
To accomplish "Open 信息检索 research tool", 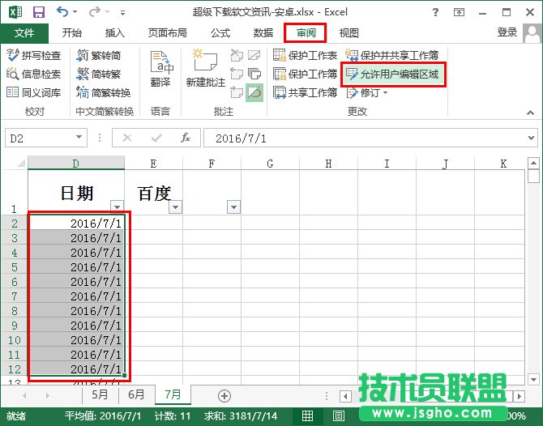I will pyautogui.click(x=33, y=74).
